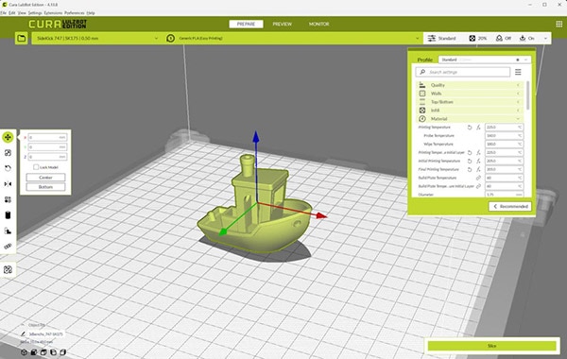Select the Mirror tool in left toolbar
The width and height of the screenshot is (567, 359).
pos(8,184)
